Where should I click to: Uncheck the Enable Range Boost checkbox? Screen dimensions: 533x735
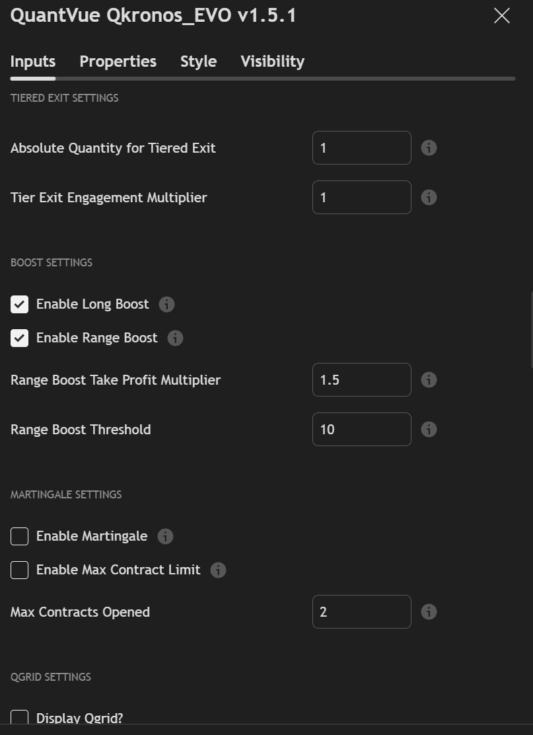coord(20,338)
